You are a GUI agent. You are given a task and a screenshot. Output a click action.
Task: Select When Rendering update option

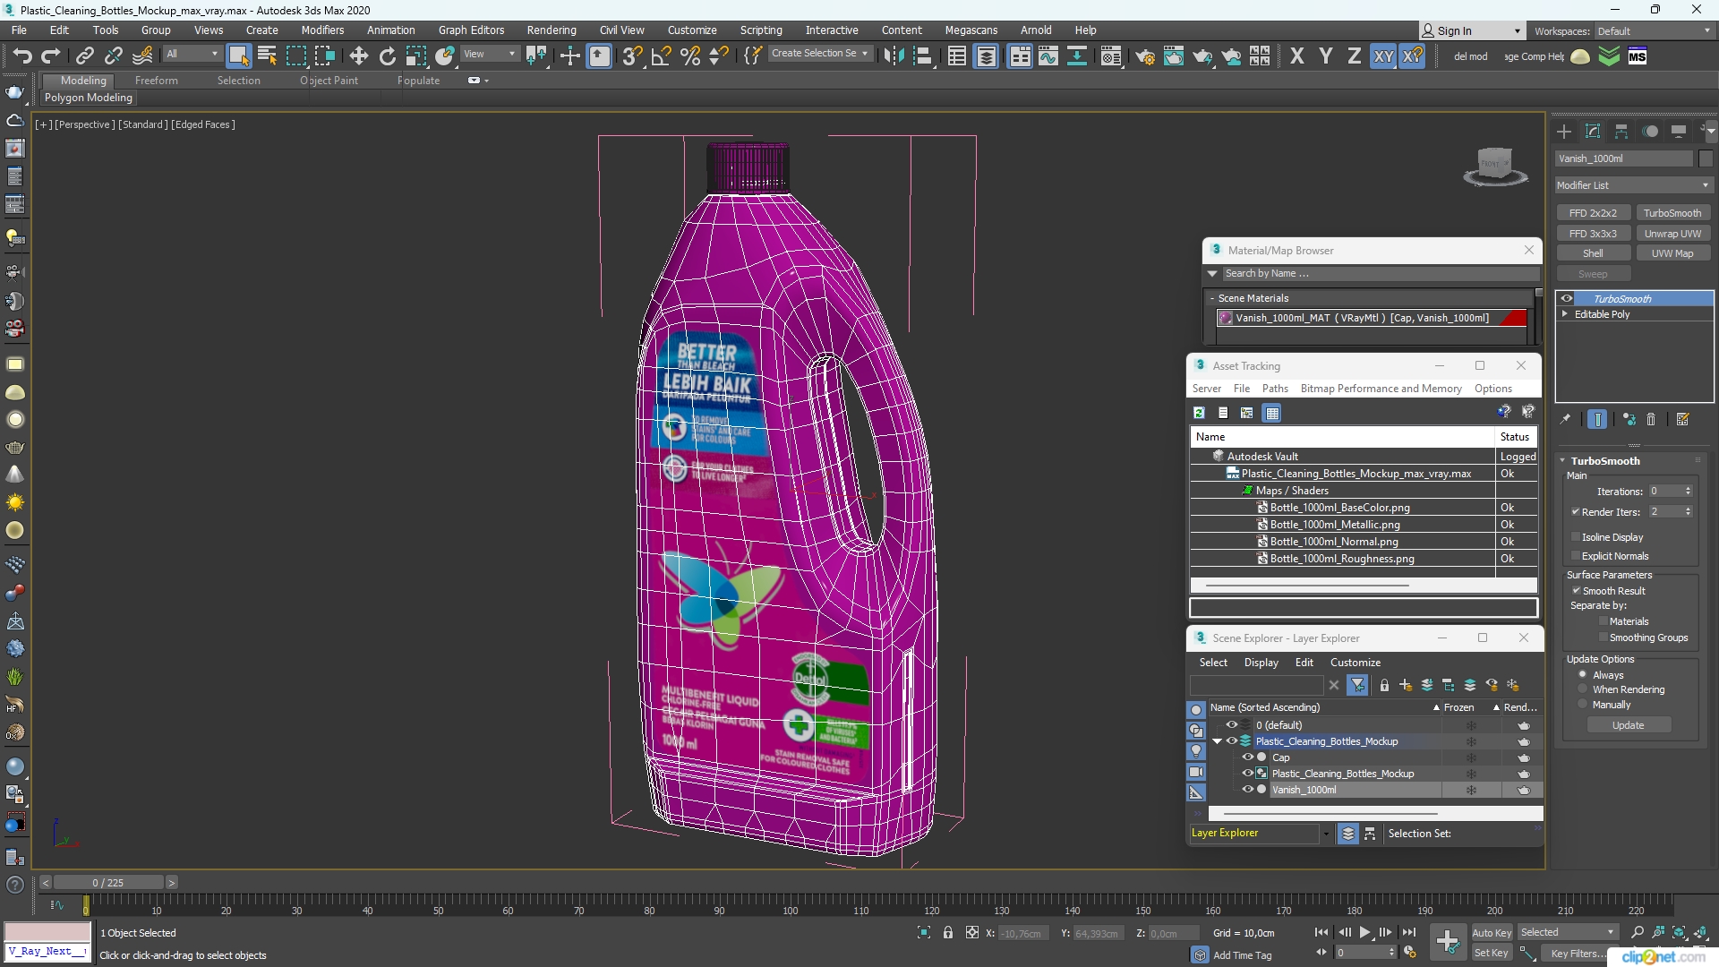point(1583,689)
